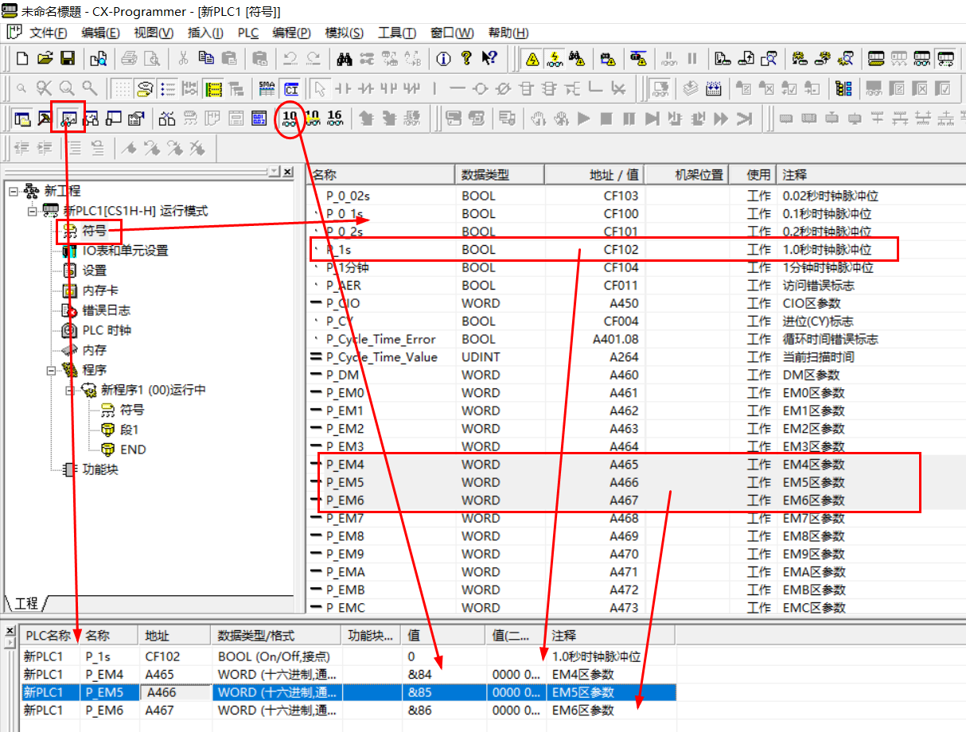Open the 文件(F) menu
966x732 pixels.
pyautogui.click(x=49, y=33)
